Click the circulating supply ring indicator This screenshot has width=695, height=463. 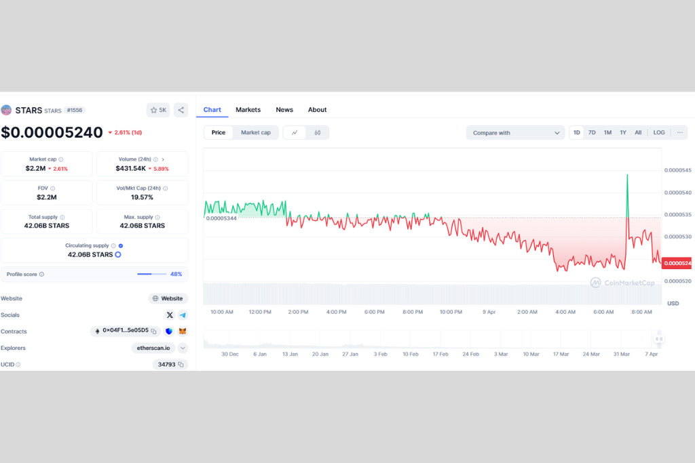click(118, 254)
